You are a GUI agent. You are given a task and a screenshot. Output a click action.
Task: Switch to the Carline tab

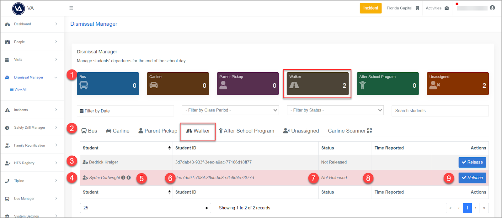(x=118, y=131)
